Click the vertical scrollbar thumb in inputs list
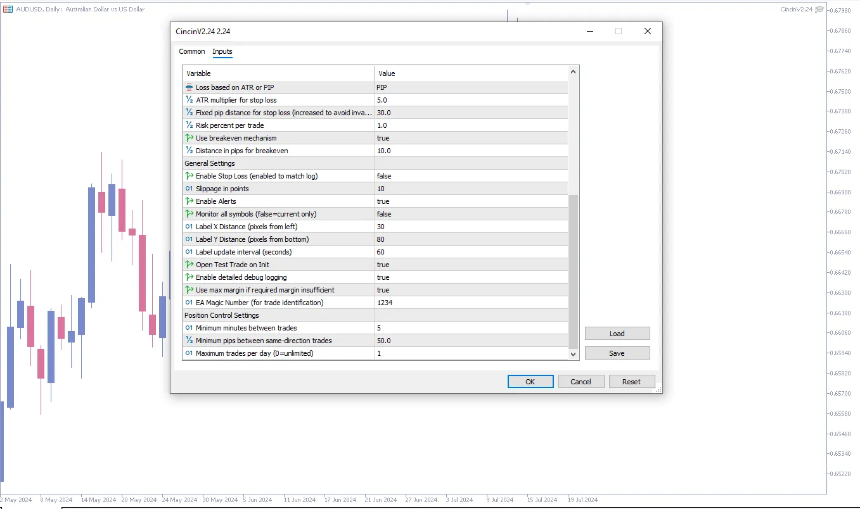The width and height of the screenshot is (860, 509). (574, 271)
